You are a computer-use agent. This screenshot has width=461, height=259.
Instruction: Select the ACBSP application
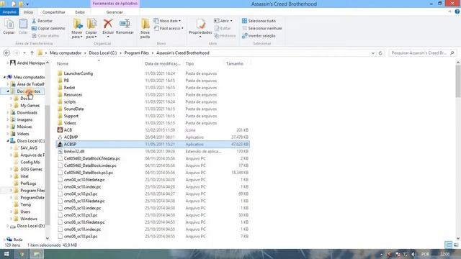[x=153, y=144]
